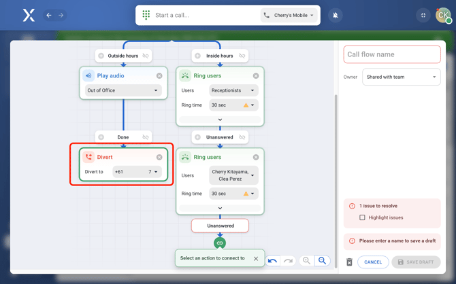
Task: Click the redo arrow icon
Action: [288, 261]
